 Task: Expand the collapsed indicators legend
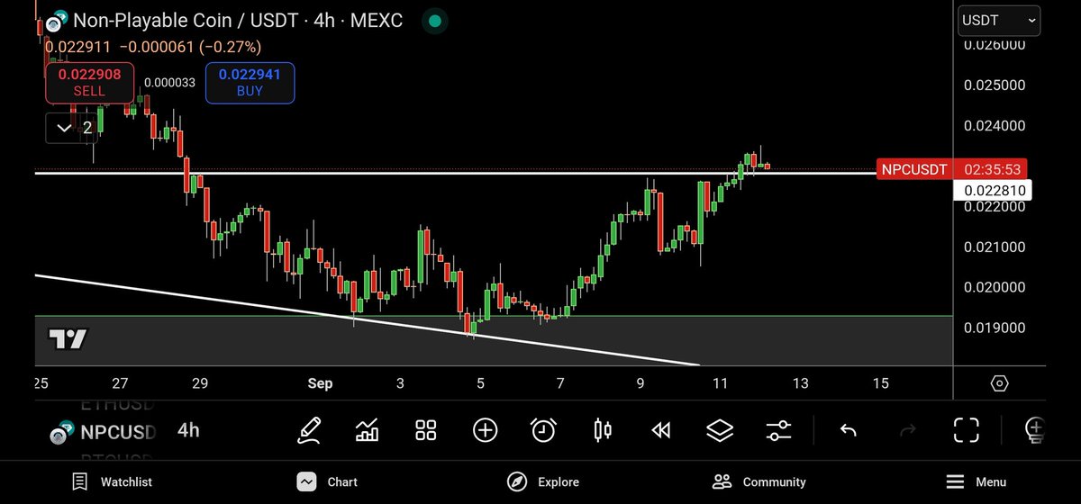click(72, 128)
